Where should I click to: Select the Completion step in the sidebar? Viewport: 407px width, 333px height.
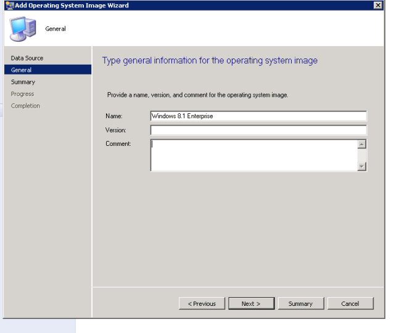[25, 106]
